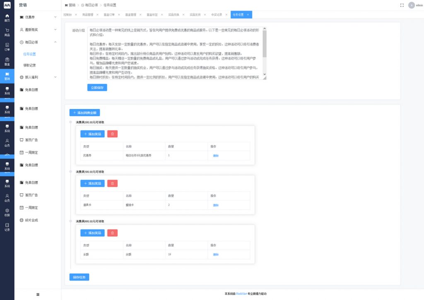Expand the 优惠券 submenu
The height and width of the screenshot is (300, 424).
click(55, 17)
